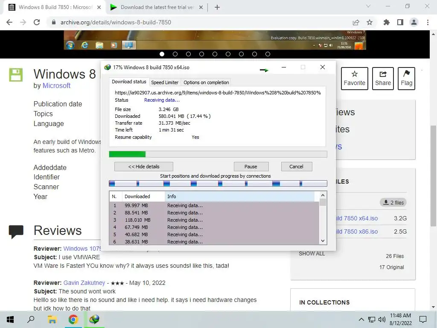Close the Windows 8 Build 7850 tab
The height and width of the screenshot is (328, 437).
pyautogui.click(x=99, y=7)
